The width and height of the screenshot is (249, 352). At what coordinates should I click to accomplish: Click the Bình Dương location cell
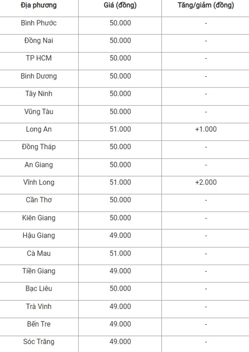(x=39, y=76)
